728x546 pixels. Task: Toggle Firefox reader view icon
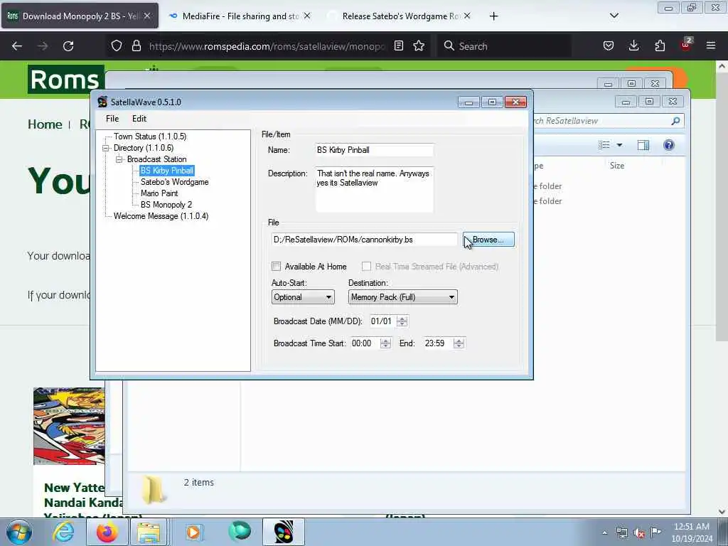(398, 45)
